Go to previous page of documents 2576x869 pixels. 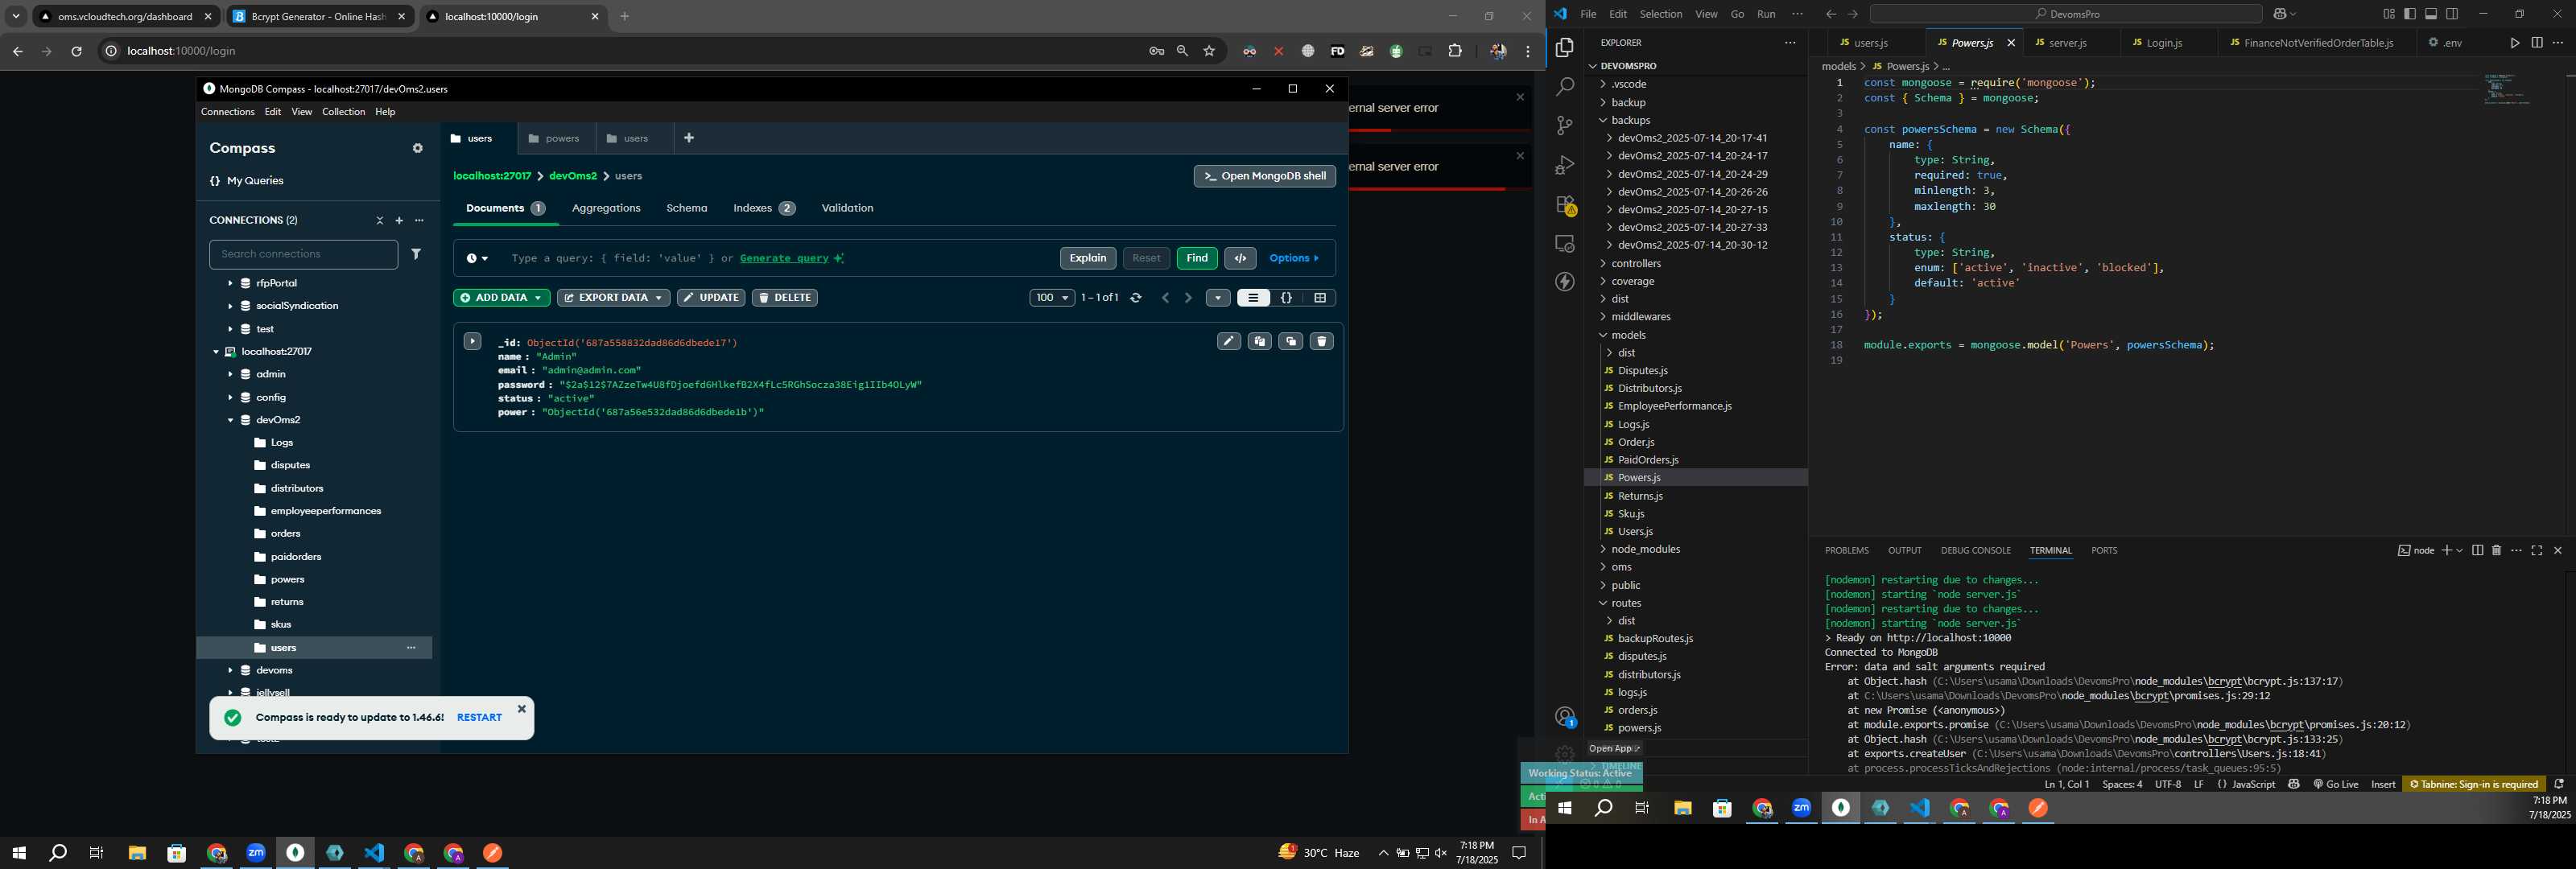1165,298
